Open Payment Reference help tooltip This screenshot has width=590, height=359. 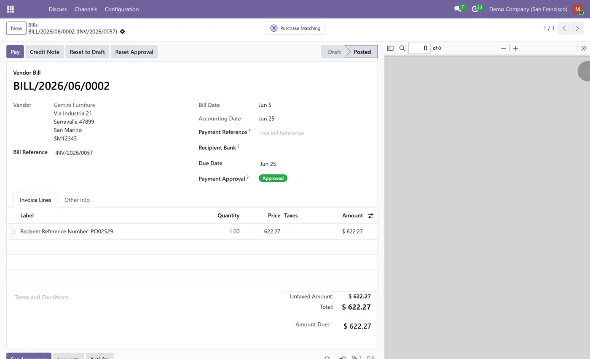tap(249, 131)
